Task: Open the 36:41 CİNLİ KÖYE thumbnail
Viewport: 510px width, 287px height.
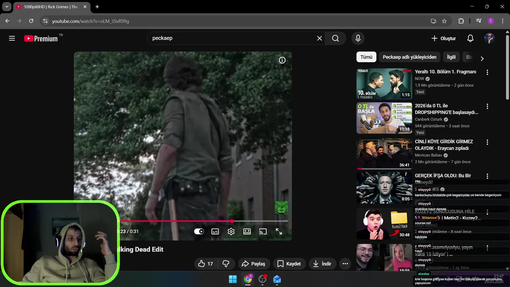Action: pyautogui.click(x=384, y=154)
